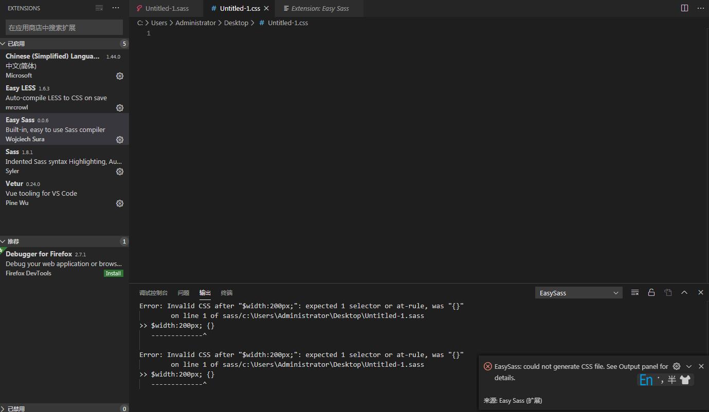Close the Untitled-1.css tab
The height and width of the screenshot is (412, 709).
click(266, 8)
